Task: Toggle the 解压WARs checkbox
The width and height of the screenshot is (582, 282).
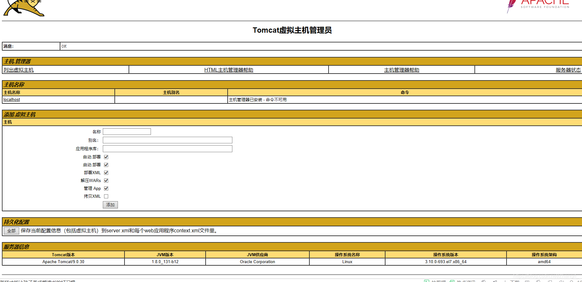Action: point(106,180)
